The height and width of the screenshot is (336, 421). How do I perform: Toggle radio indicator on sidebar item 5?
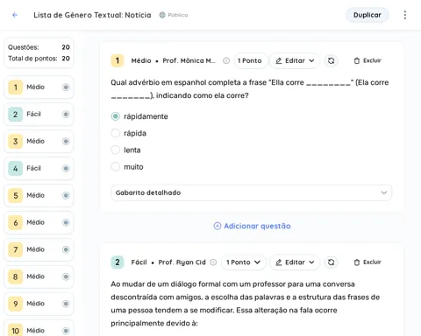tap(66, 195)
